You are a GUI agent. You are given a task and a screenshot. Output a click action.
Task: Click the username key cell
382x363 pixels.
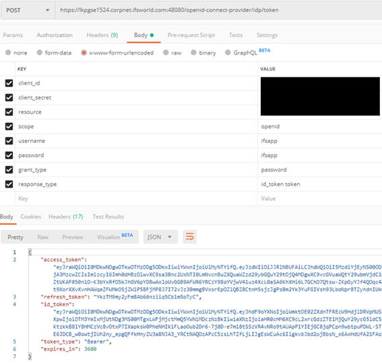coord(136,141)
